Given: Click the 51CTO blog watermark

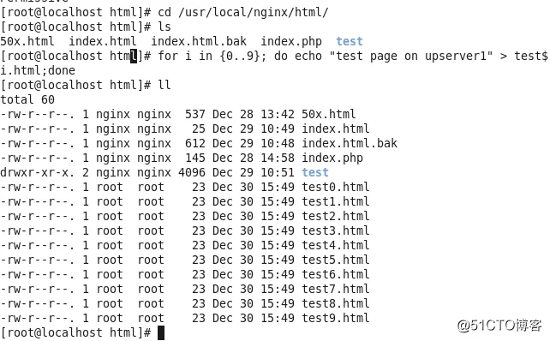Looking at the screenshot, I should click(x=499, y=326).
